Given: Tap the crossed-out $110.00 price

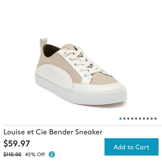Looking at the screenshot, I should pos(12,154).
